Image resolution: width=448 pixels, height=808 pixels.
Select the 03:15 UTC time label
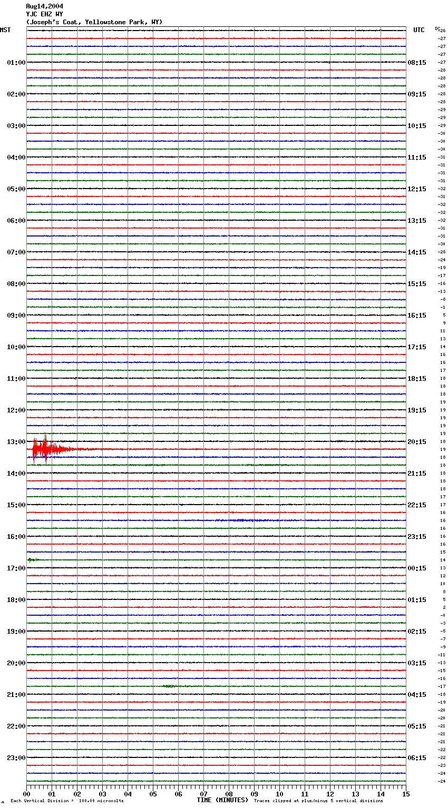417,663
